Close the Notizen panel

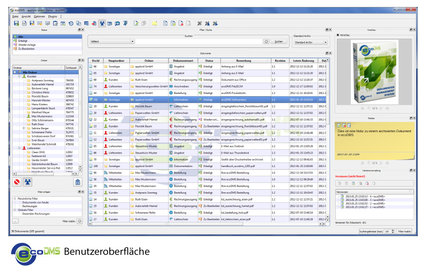[414, 118]
